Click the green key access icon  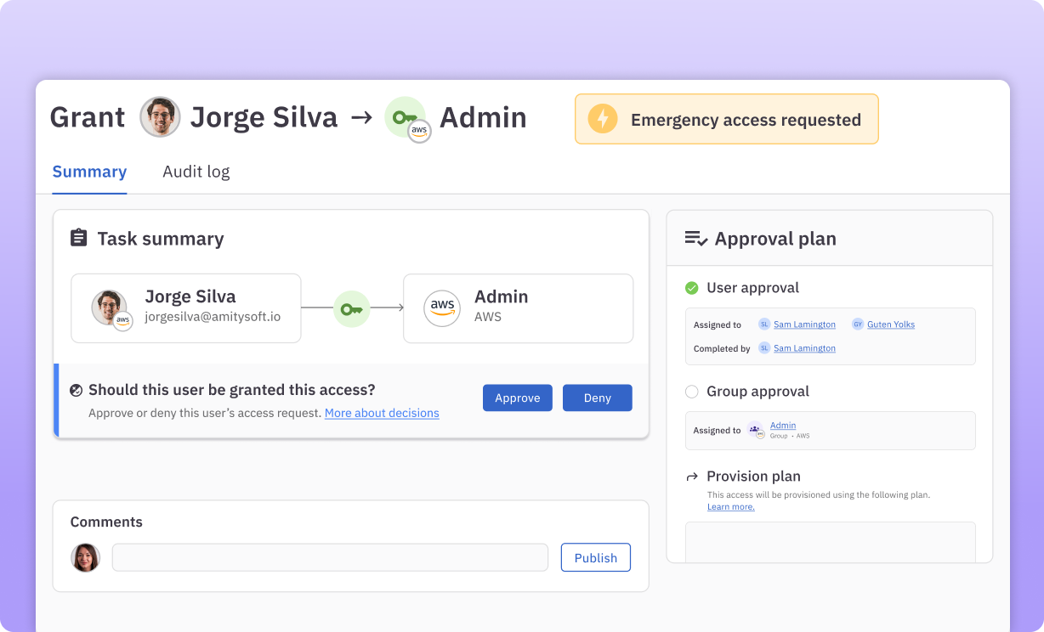click(351, 308)
